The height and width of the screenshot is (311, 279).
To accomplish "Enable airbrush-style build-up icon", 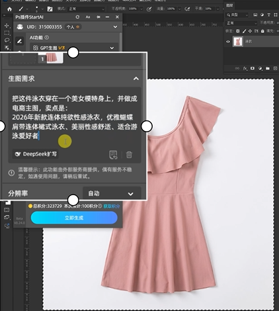I will click(x=187, y=9).
